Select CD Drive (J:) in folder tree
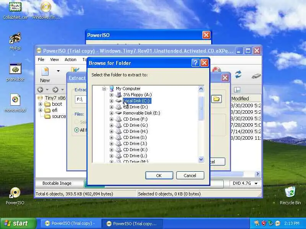The width and height of the screenshot is (306, 229). (x=135, y=144)
